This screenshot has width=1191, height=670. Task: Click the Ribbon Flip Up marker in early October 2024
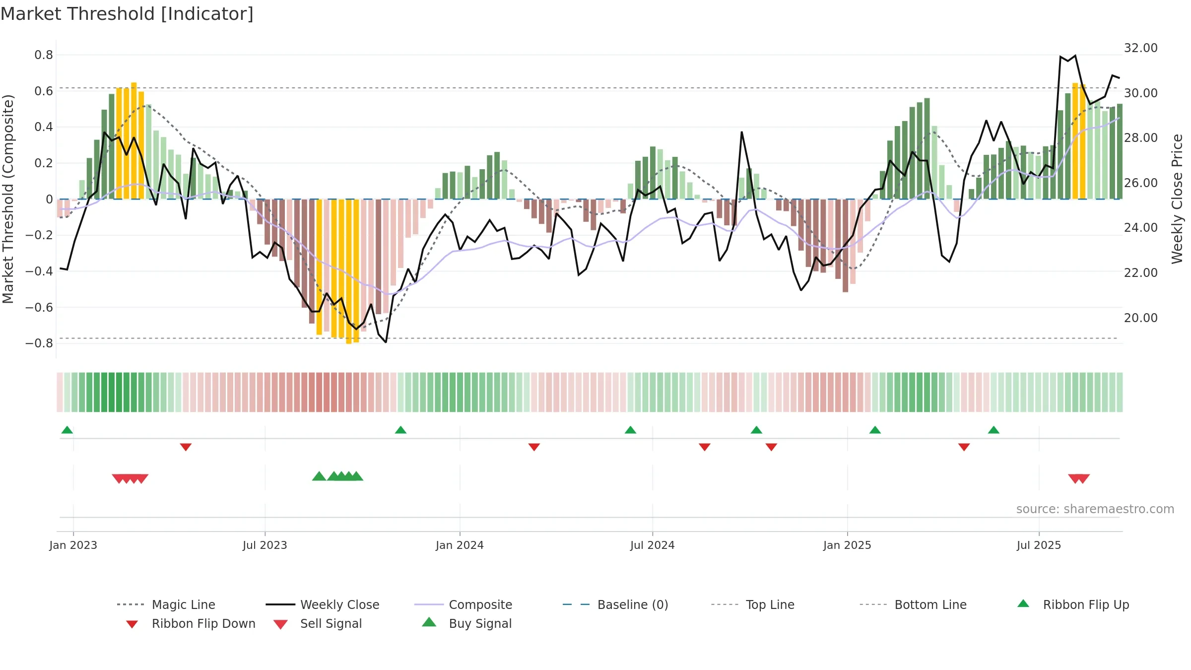(756, 430)
